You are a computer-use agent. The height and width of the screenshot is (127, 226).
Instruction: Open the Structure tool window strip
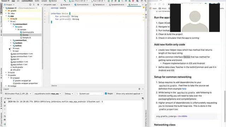tap(1, 21)
